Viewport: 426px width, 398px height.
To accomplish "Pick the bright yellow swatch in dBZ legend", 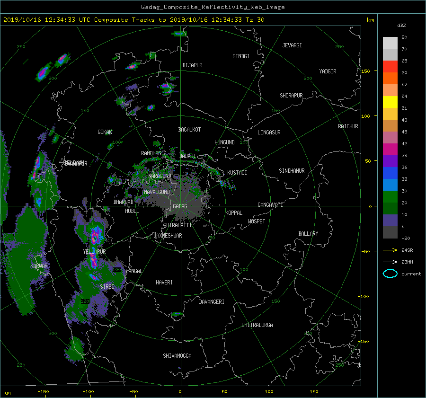I will click(x=390, y=102).
